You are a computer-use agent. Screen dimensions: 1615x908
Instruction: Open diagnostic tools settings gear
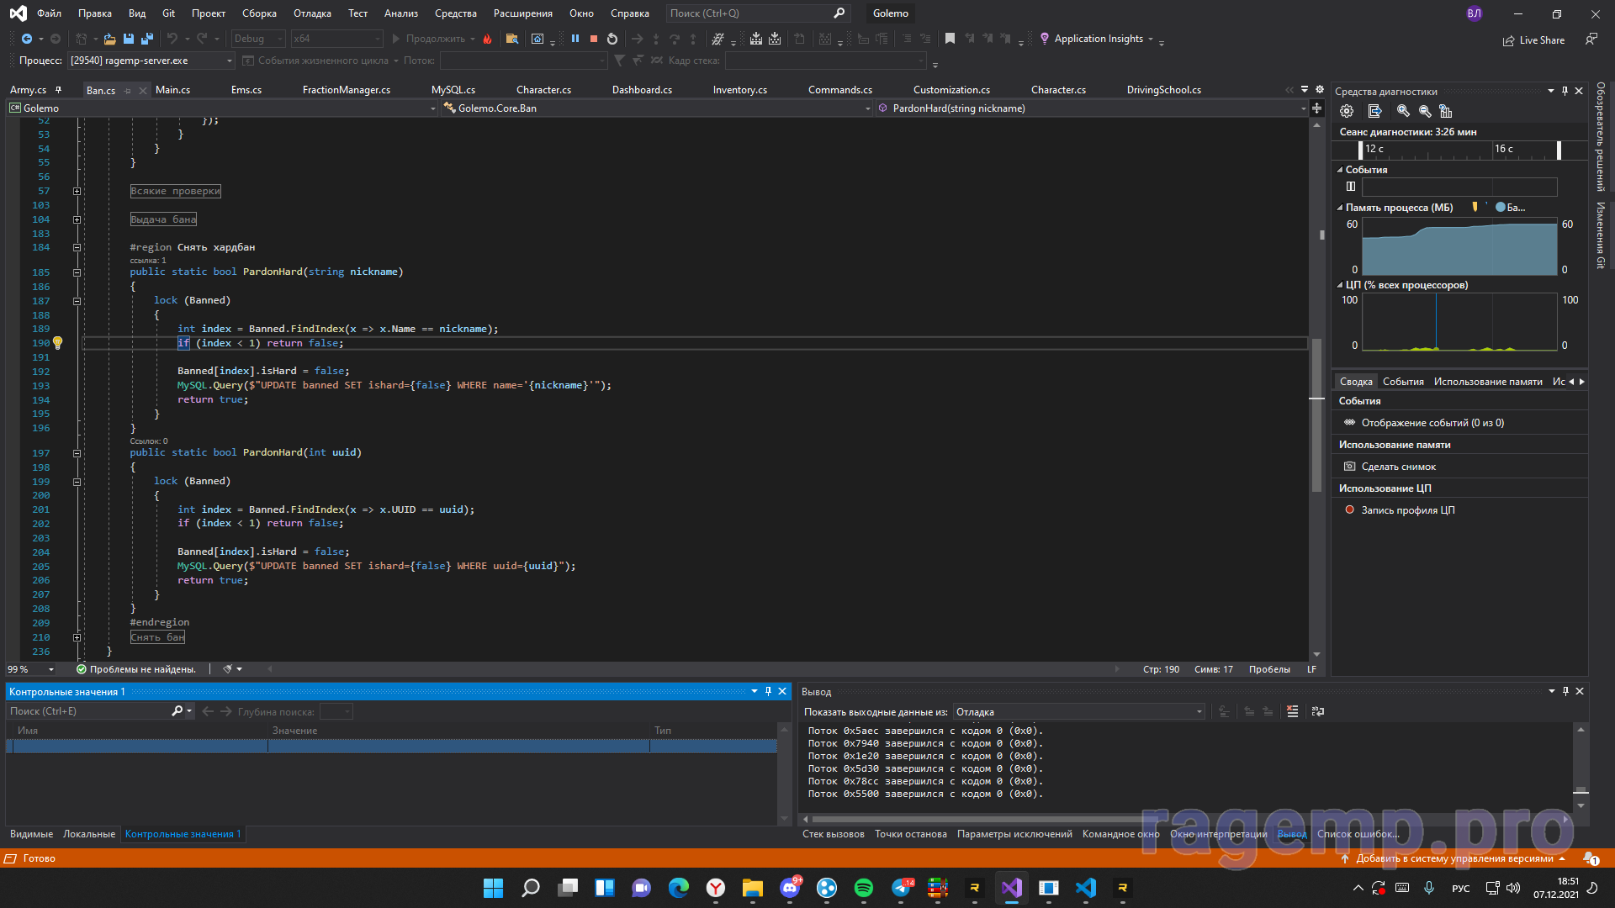tap(1347, 111)
